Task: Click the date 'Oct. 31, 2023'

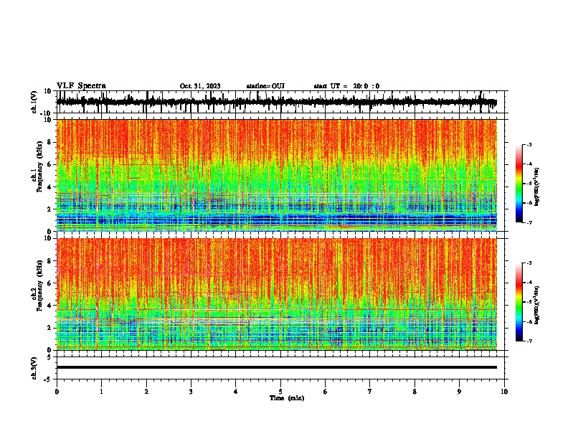Action: point(200,86)
